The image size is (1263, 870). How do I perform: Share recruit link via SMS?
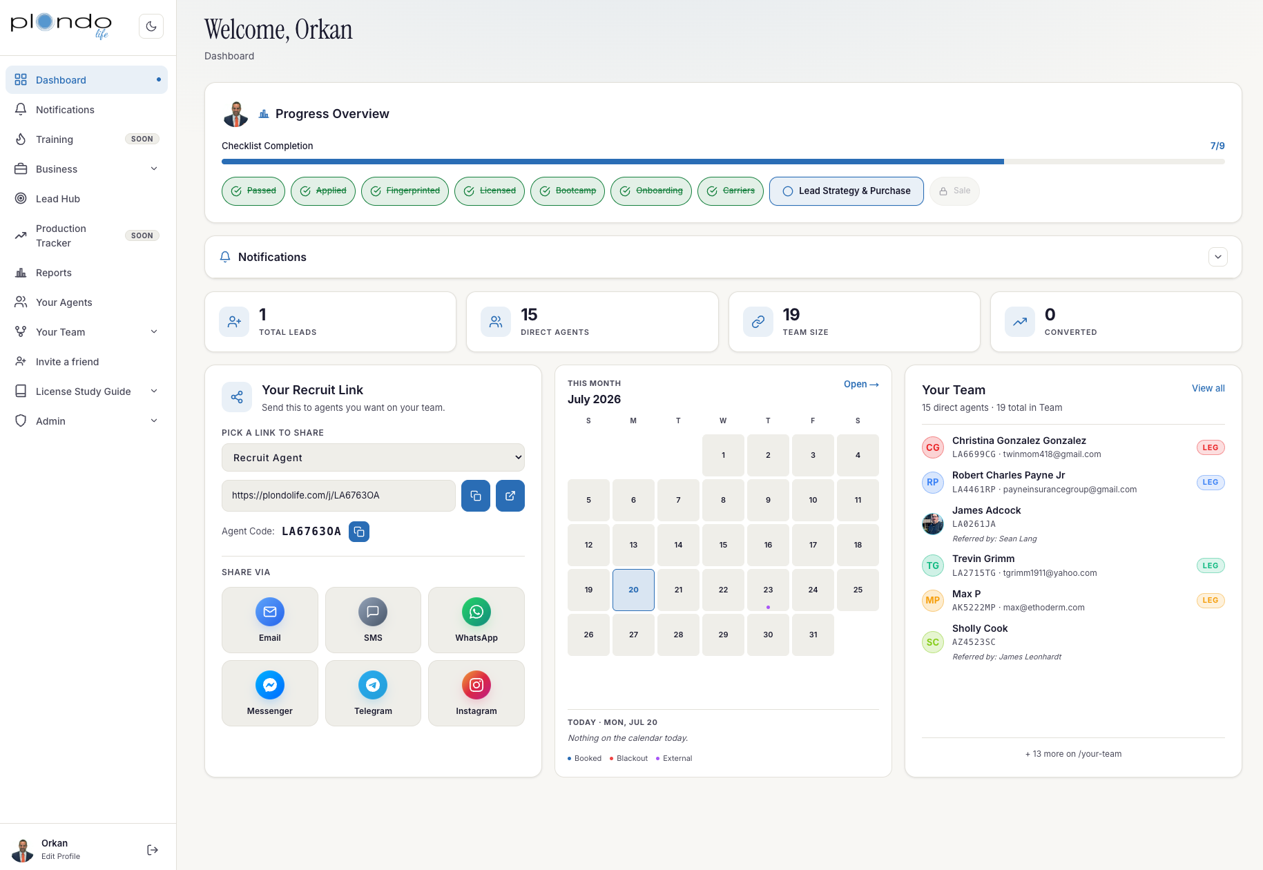[373, 620]
